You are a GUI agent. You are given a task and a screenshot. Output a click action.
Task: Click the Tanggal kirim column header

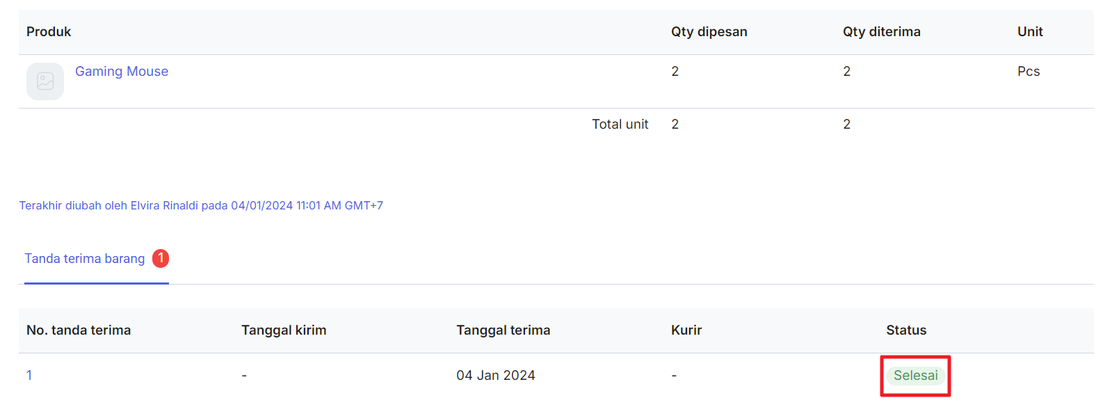284,330
